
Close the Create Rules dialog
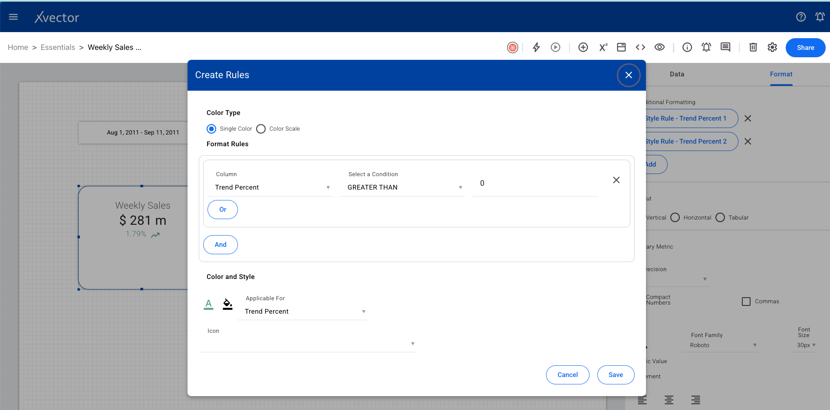629,75
